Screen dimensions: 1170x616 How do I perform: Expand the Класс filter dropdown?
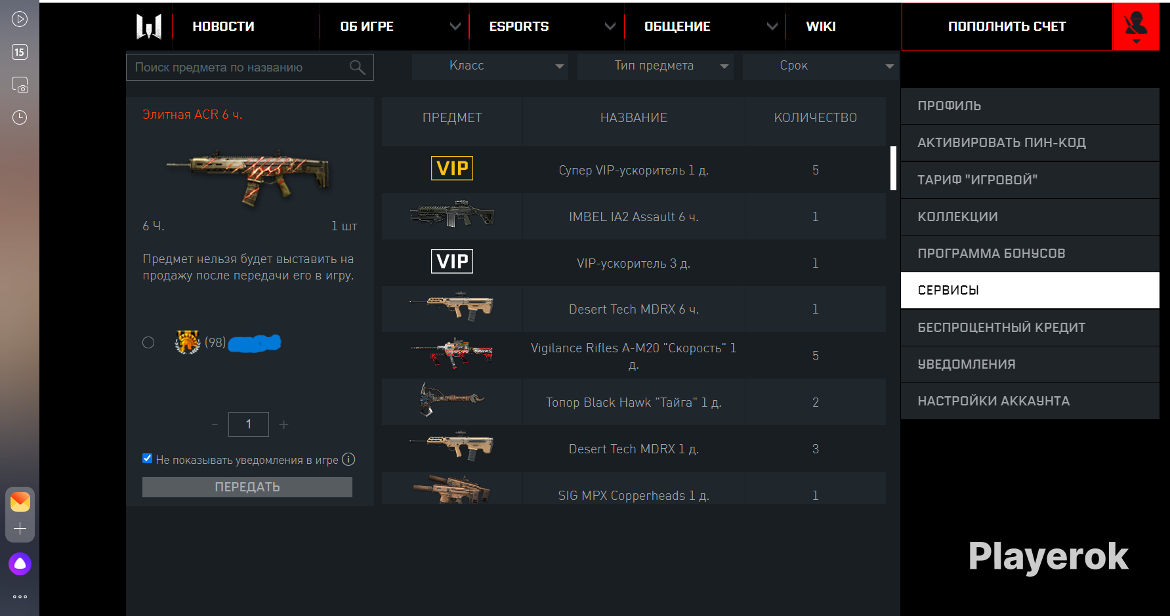tap(490, 66)
